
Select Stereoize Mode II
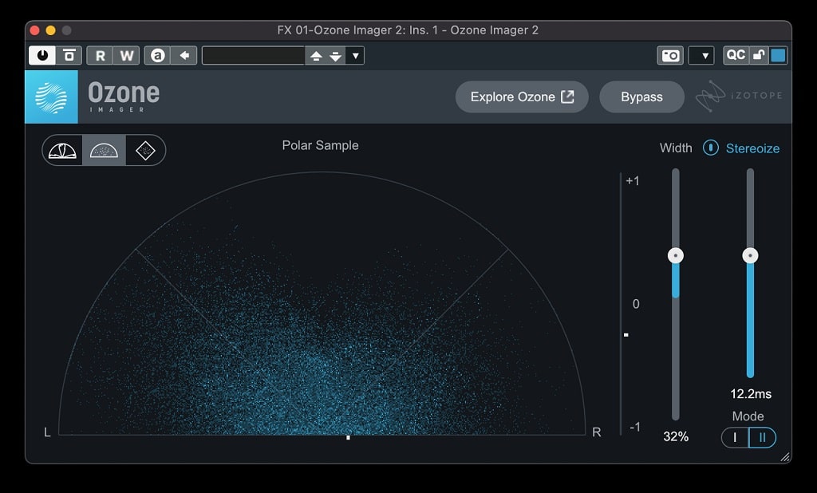point(762,438)
